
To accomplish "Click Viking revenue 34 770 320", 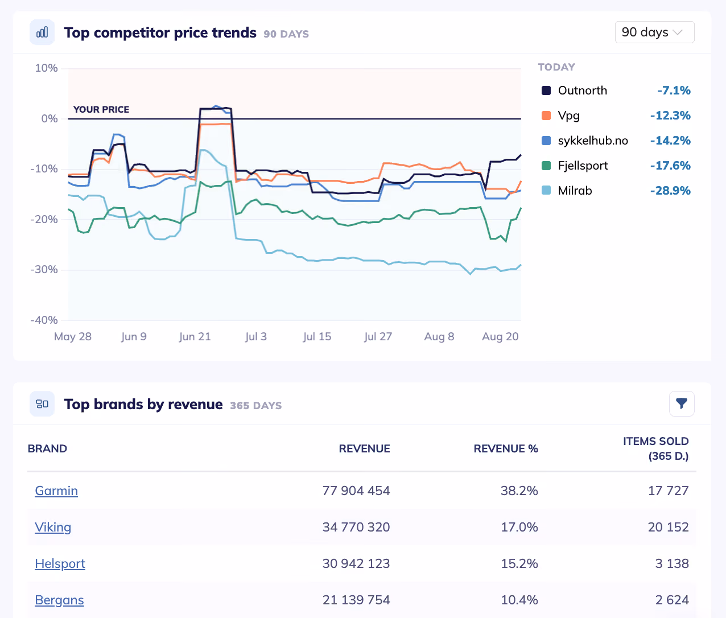I will (x=356, y=527).
